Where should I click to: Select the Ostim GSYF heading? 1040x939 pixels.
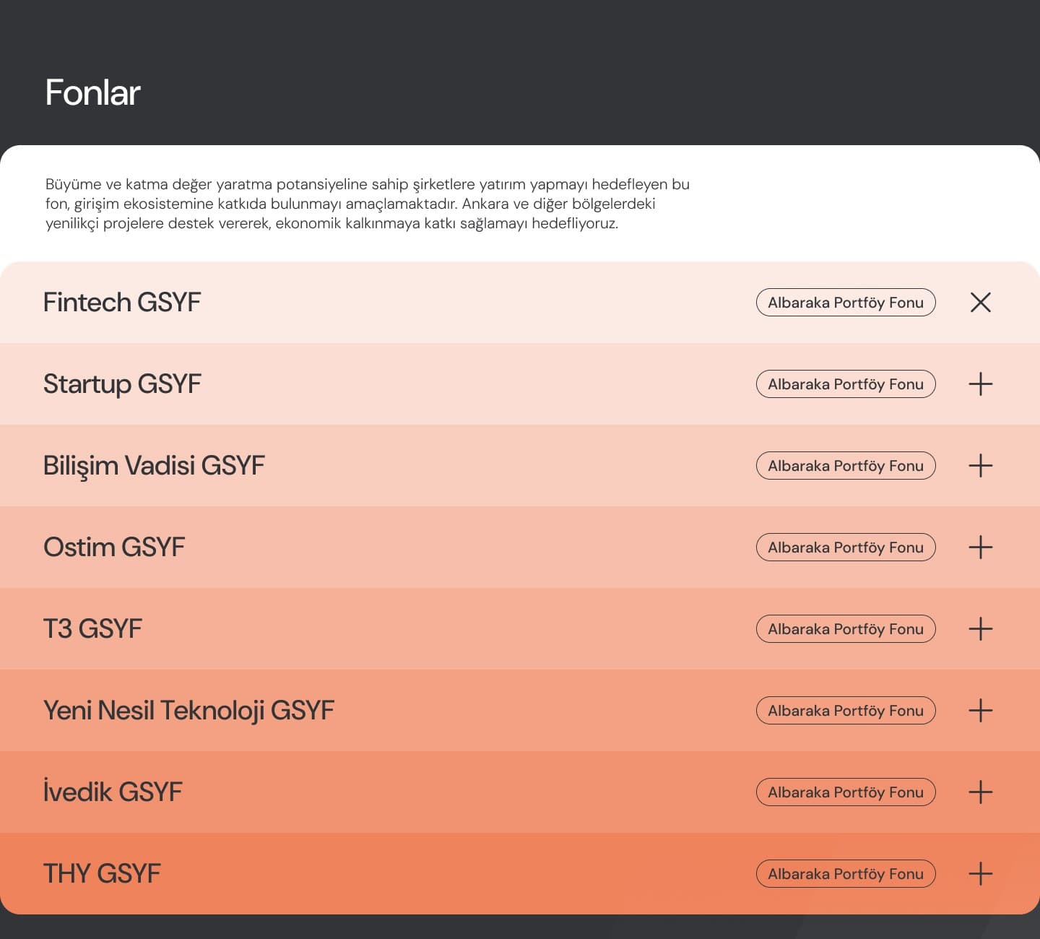click(x=114, y=547)
